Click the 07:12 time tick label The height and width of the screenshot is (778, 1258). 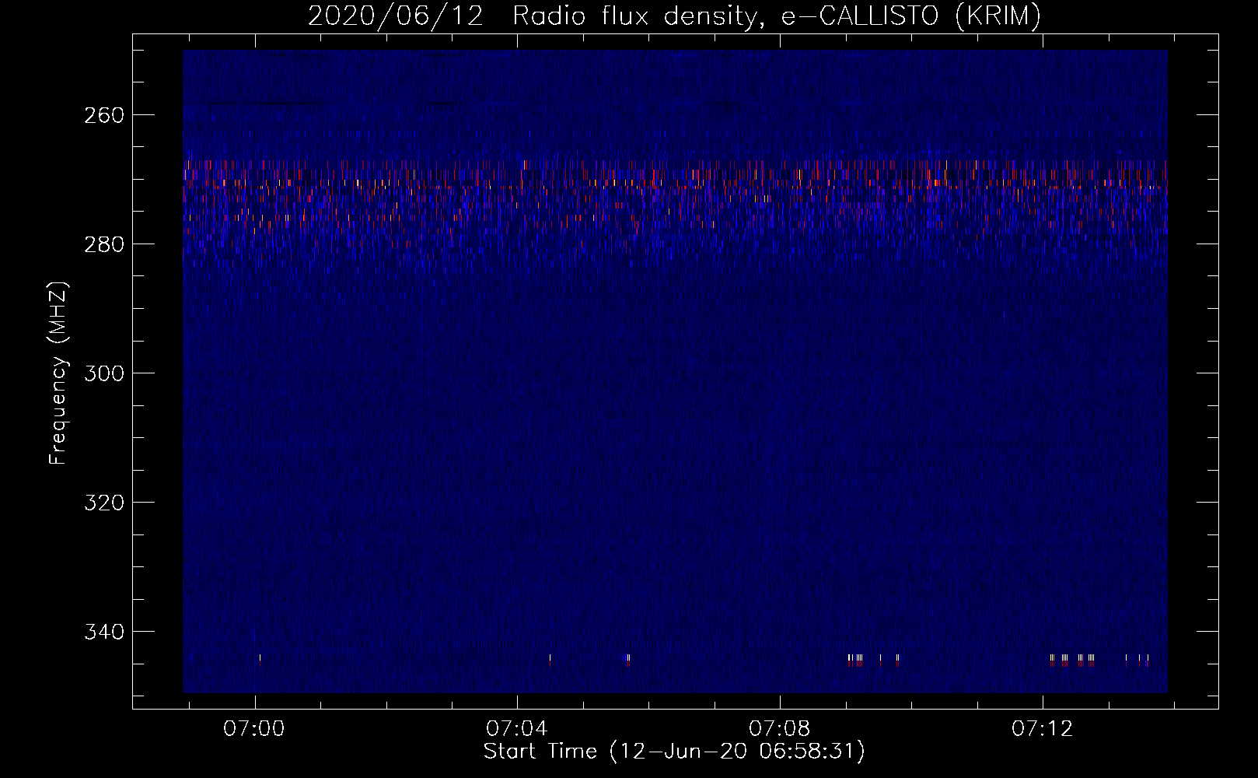coord(1043,729)
